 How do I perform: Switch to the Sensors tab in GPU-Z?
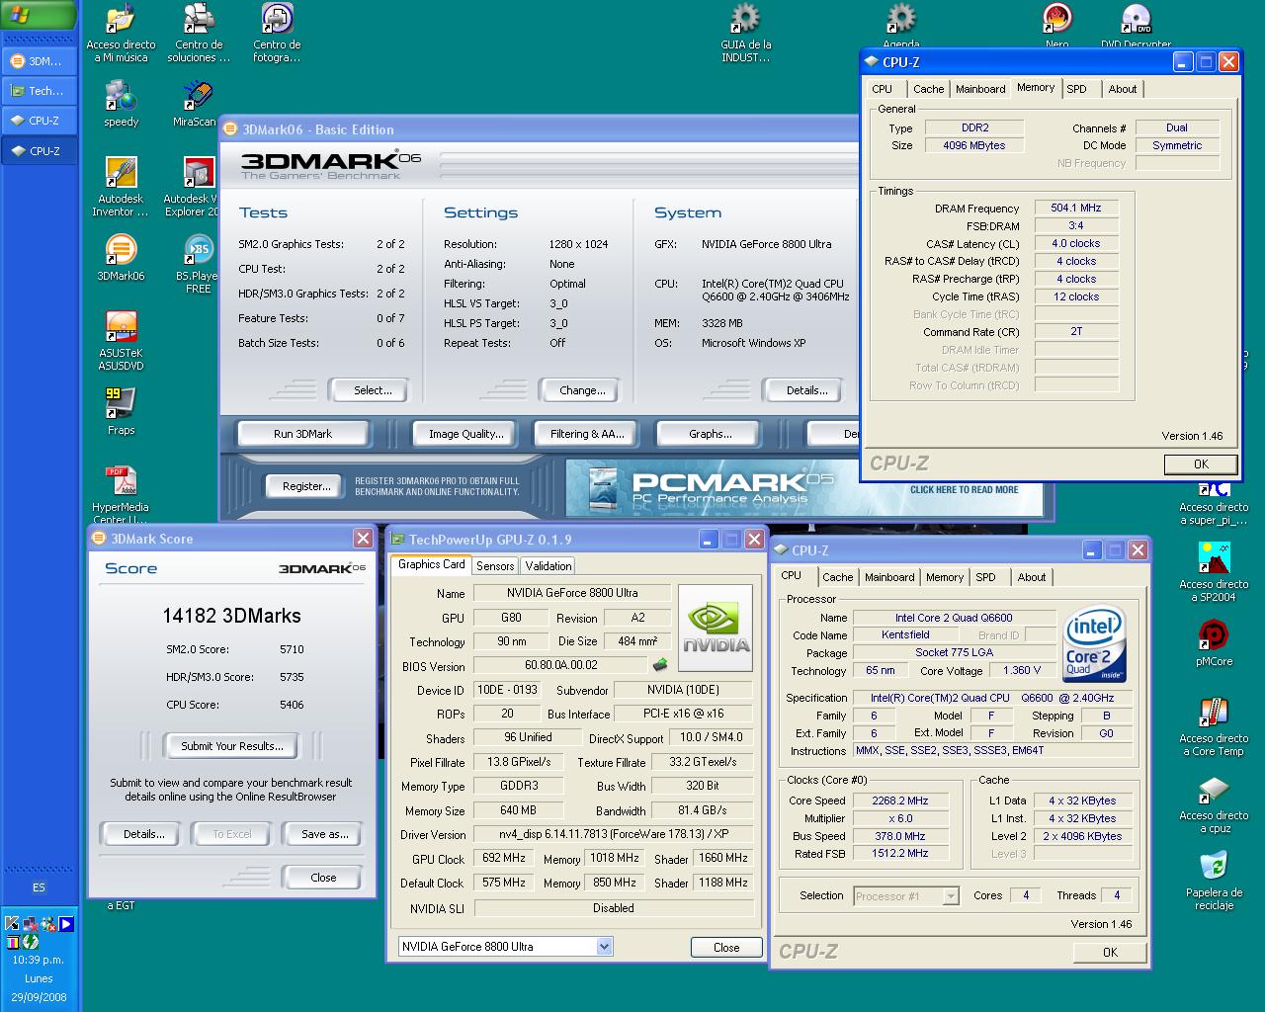coord(495,566)
